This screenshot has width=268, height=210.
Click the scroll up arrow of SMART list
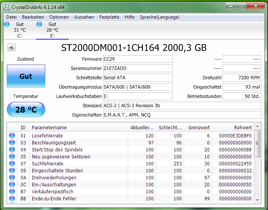click(x=258, y=127)
